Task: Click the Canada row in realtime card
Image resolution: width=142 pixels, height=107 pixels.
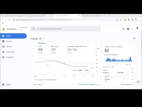Action: [119, 79]
